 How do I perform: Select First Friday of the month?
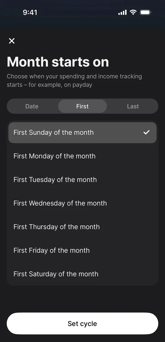(82, 251)
